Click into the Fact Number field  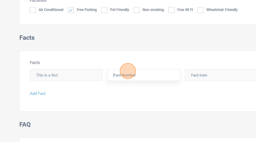pos(143,75)
